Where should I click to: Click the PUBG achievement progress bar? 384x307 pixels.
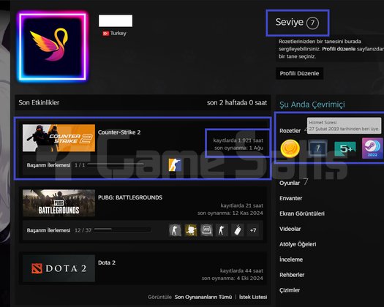[x=122, y=230]
